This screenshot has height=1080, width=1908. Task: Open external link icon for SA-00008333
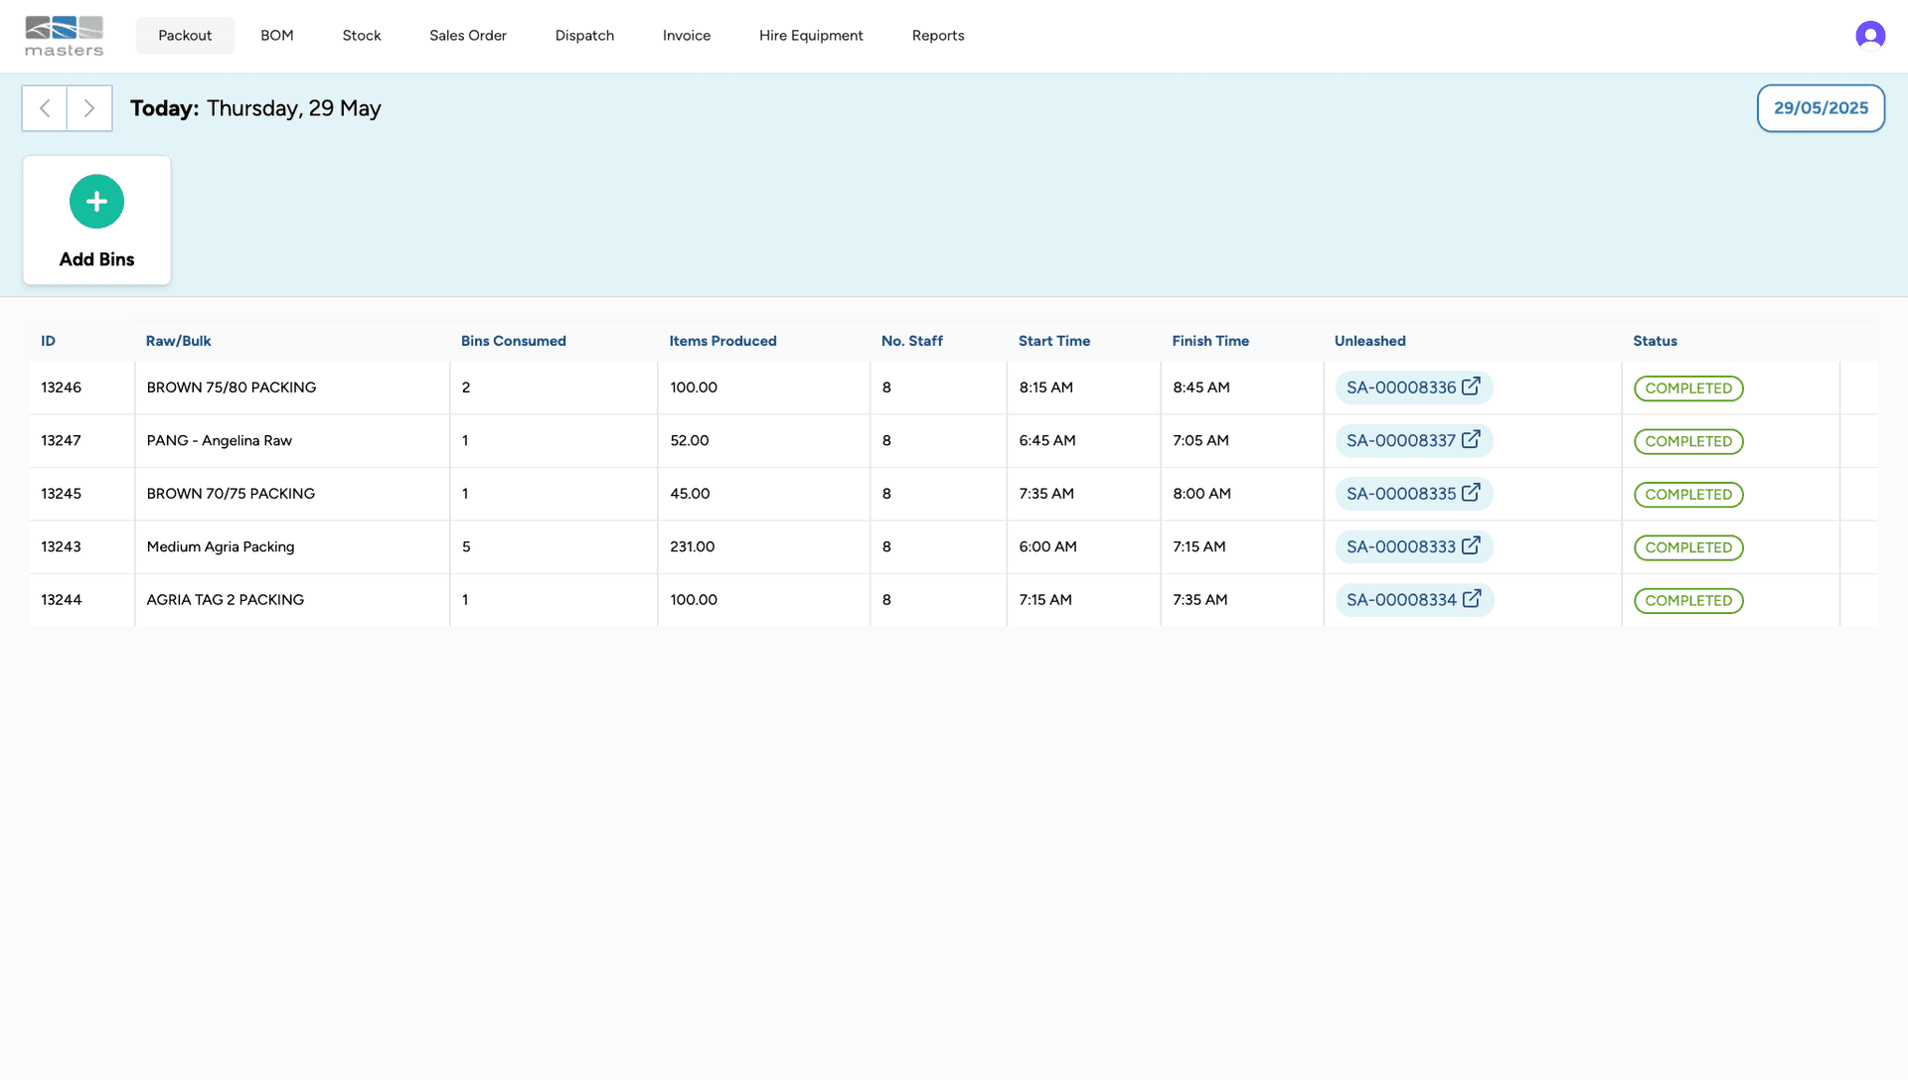click(x=1471, y=545)
